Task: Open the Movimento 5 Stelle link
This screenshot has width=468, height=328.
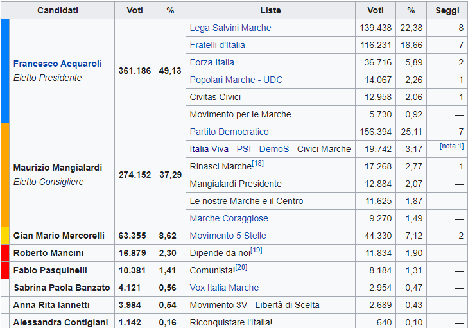Action: pos(228,236)
